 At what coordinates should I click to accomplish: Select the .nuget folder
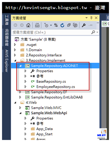pyautogui.click(x=31, y=45)
